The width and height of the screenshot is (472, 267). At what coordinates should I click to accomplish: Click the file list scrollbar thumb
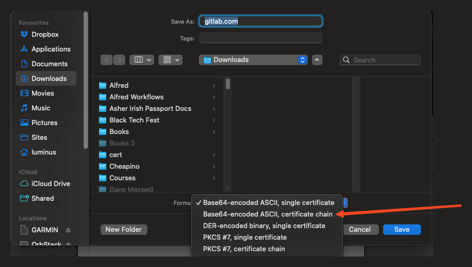[228, 84]
